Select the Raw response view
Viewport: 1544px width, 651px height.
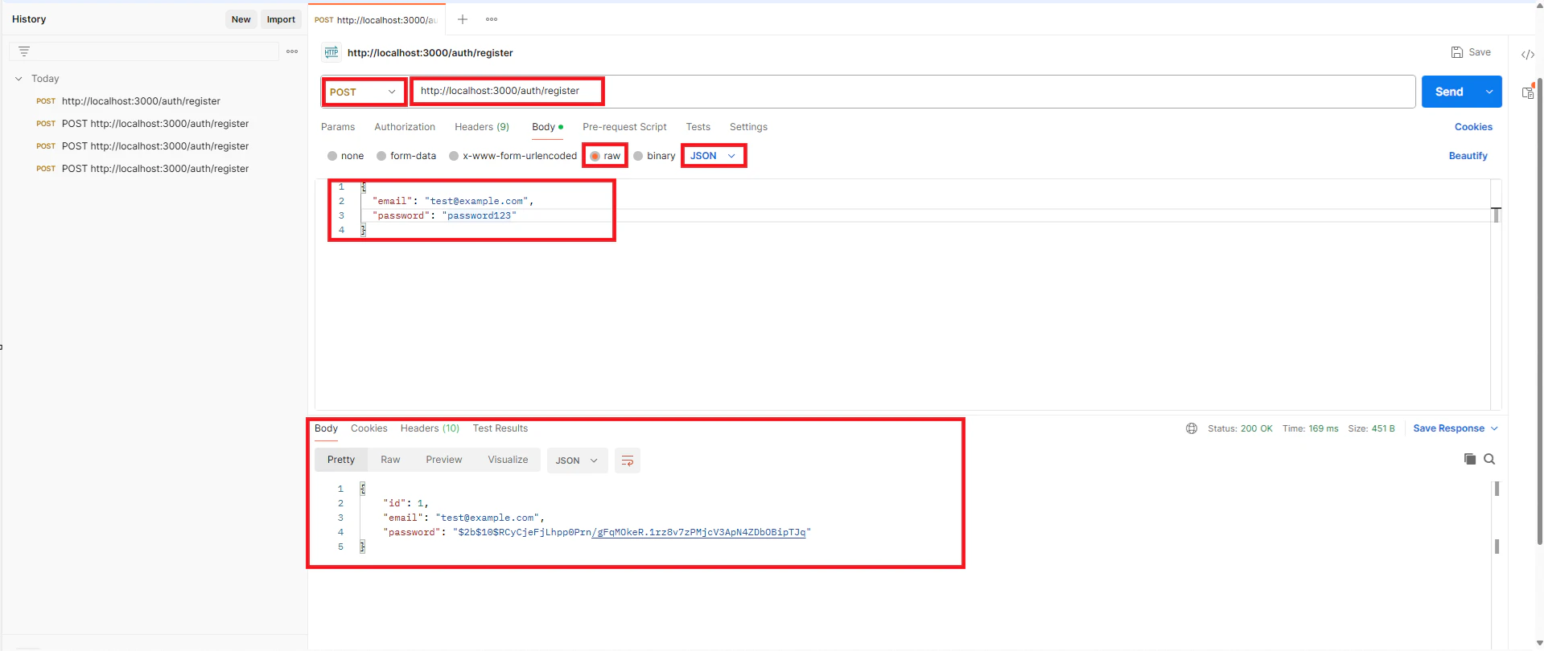pos(390,460)
